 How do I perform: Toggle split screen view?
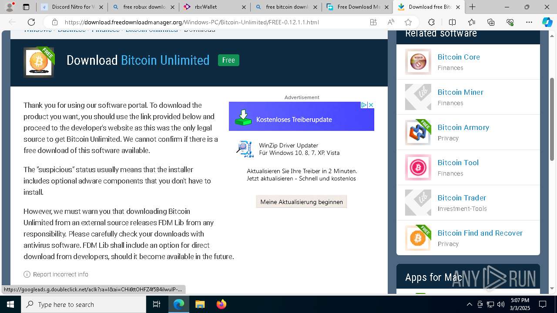tap(452, 22)
